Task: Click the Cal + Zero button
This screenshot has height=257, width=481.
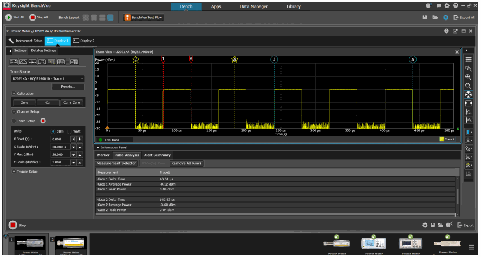Action: 71,102
